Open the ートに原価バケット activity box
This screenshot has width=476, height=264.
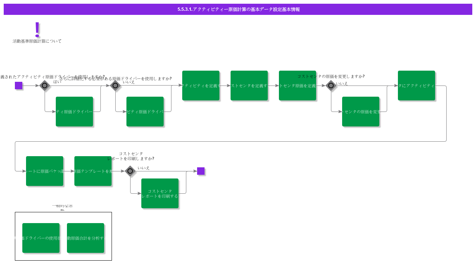[x=45, y=171]
